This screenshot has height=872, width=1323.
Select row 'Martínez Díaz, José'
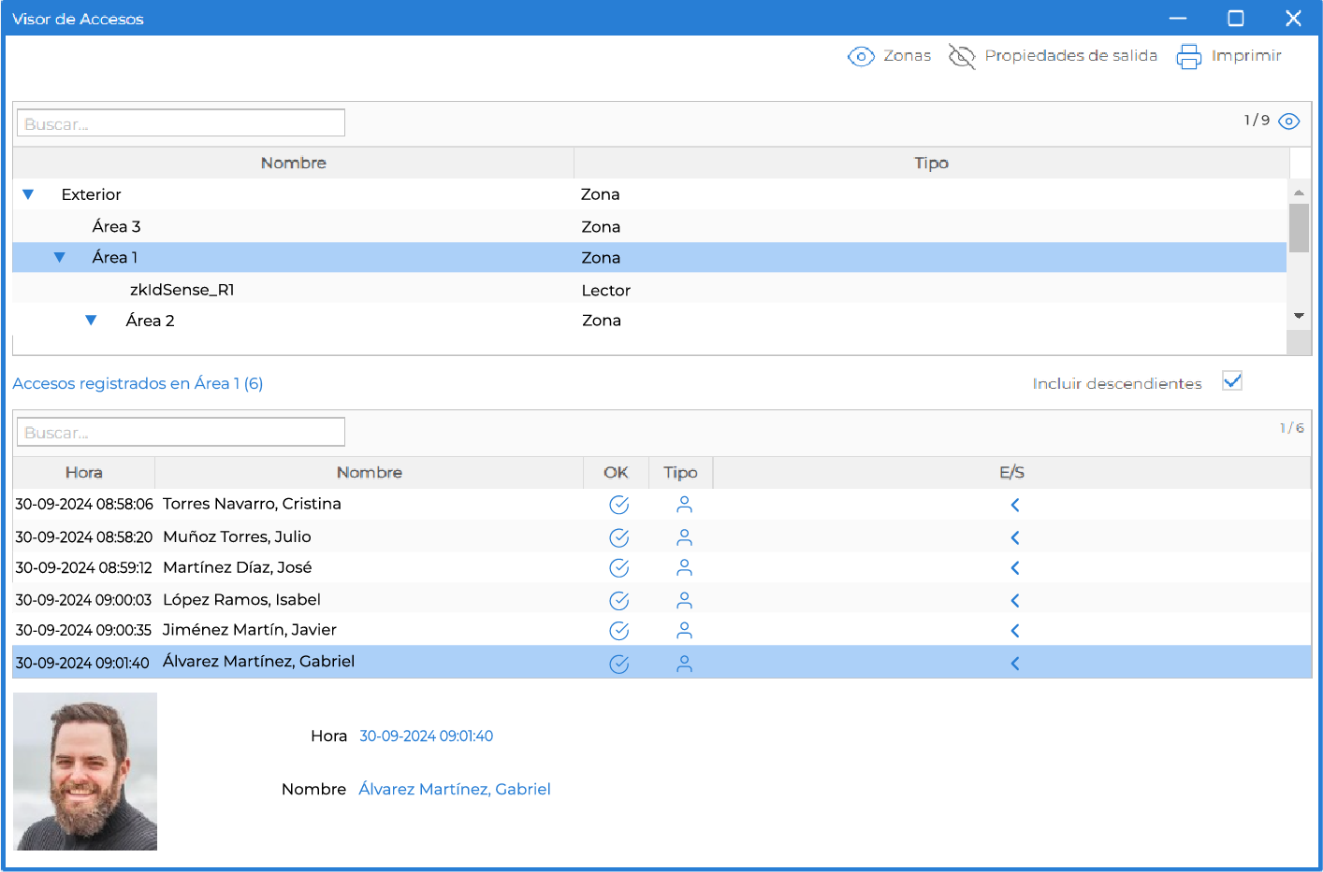click(661, 567)
